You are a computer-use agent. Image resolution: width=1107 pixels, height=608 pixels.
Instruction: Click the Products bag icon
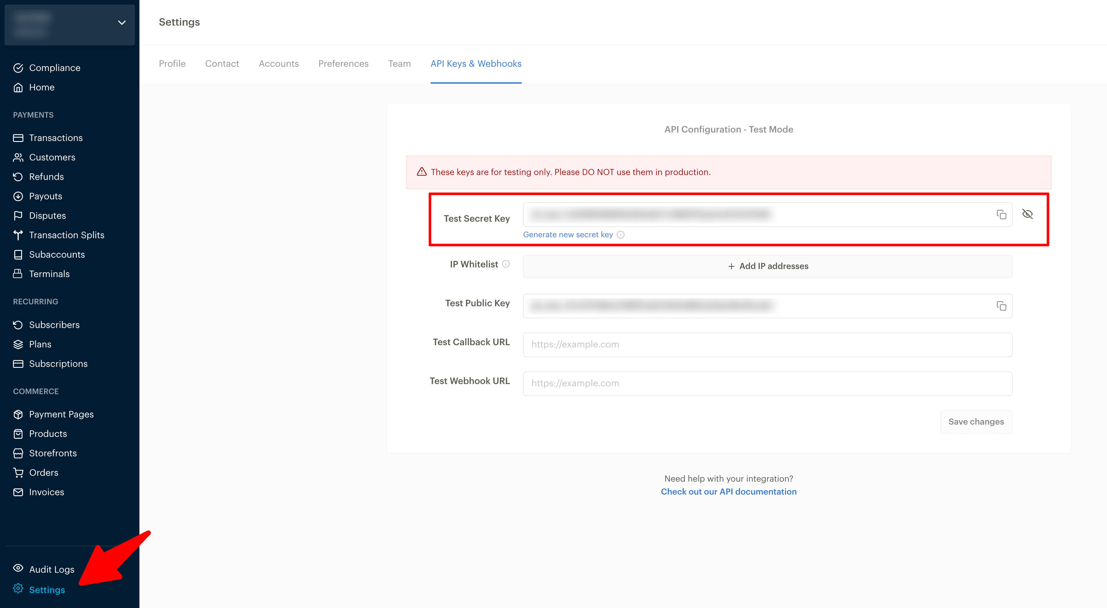[18, 434]
